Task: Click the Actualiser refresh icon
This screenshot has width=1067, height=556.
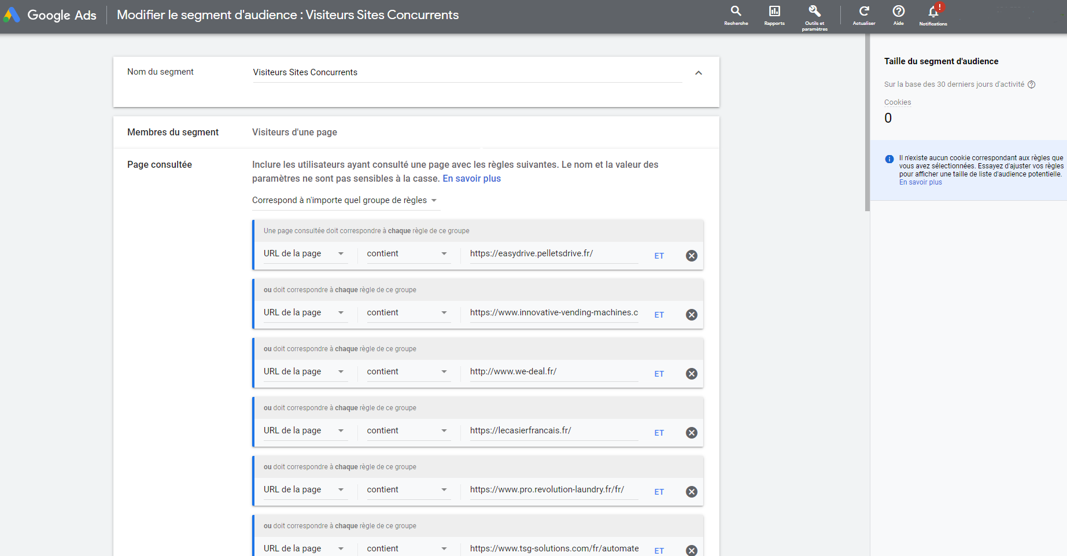Action: 864,15
